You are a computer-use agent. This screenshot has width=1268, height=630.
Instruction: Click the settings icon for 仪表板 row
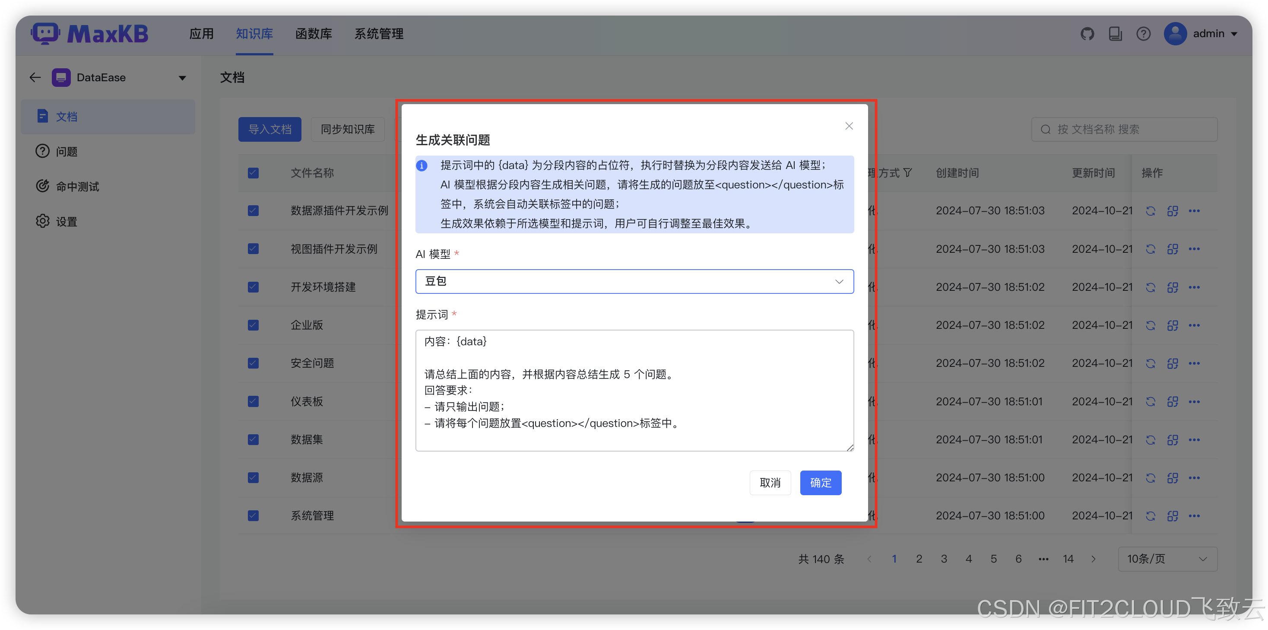(1173, 401)
